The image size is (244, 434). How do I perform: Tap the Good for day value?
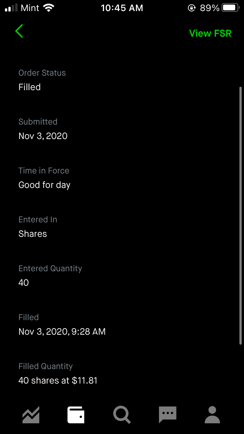[x=45, y=185]
